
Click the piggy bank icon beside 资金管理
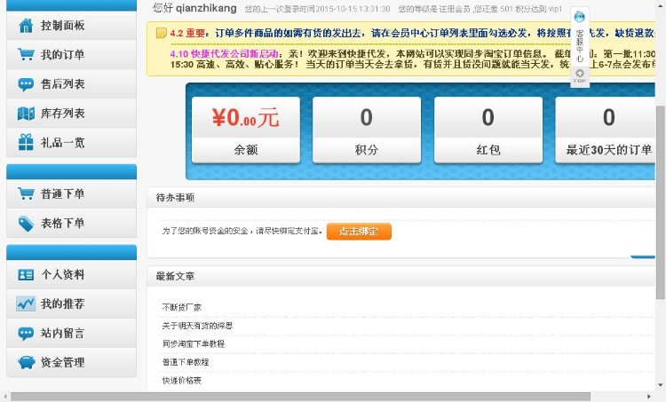point(26,363)
